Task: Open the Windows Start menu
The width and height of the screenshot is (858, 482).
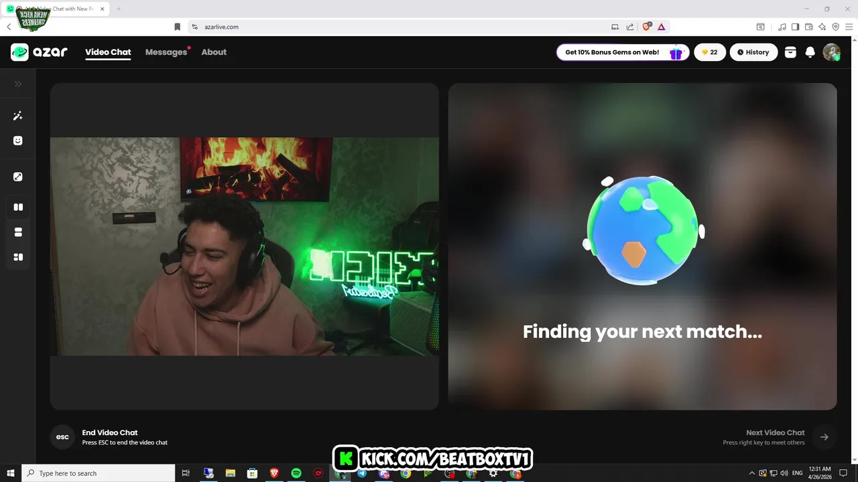Action: click(x=11, y=473)
